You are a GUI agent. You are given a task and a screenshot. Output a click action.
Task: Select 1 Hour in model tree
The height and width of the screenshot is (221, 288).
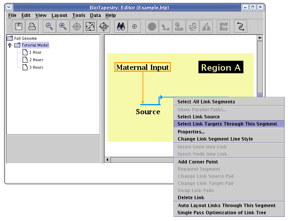[35, 53]
